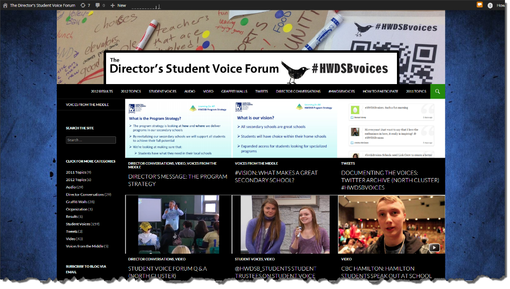Viewport: 510px width, 289px height.
Task: Open Director's Message: The Program Strategy post
Action: tap(177, 180)
